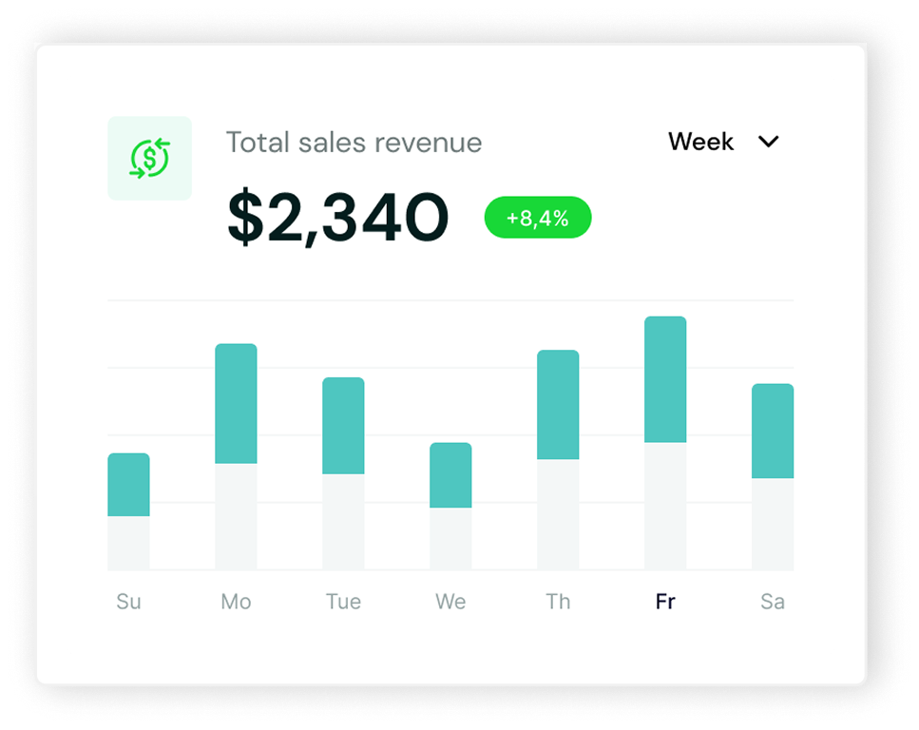This screenshot has height=730, width=919.
Task: Select the teal segment of Monday's bar
Action: 236,403
